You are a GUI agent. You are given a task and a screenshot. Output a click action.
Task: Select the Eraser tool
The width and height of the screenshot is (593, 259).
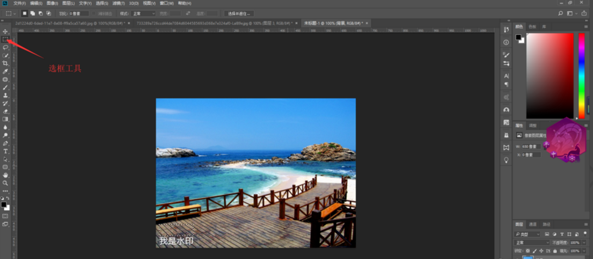(5, 111)
